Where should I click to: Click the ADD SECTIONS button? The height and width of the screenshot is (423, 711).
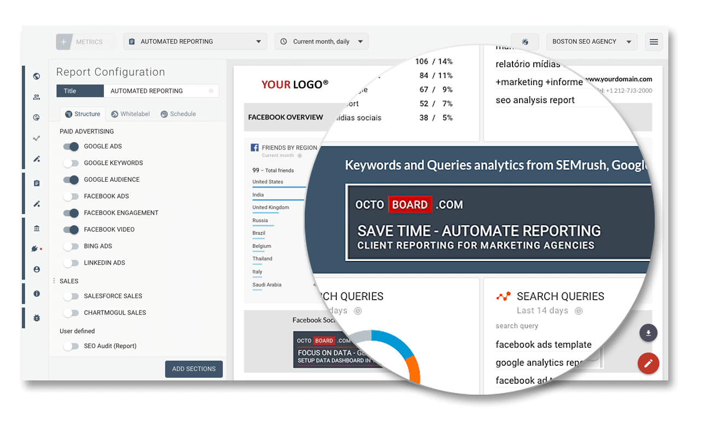point(194,369)
